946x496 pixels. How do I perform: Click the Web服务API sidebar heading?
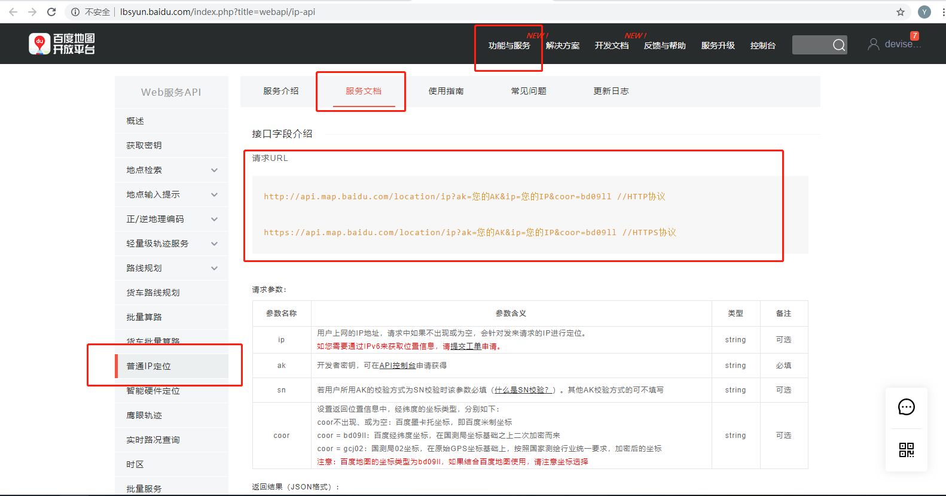click(171, 92)
